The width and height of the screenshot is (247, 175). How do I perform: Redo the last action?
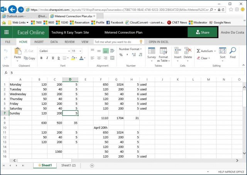point(6,58)
